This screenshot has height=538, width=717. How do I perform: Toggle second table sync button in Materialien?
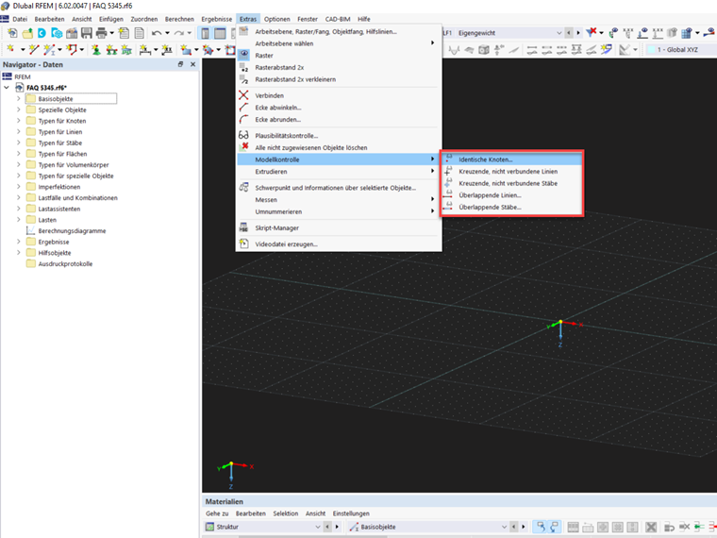[x=554, y=527]
